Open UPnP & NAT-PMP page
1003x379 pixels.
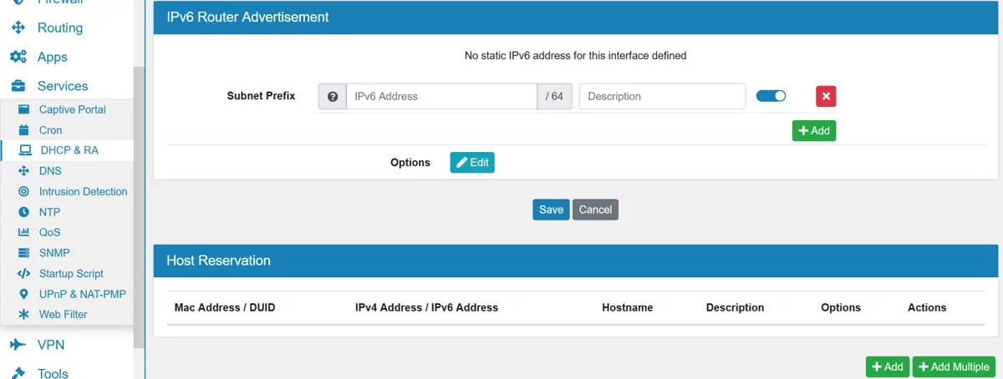tap(82, 294)
